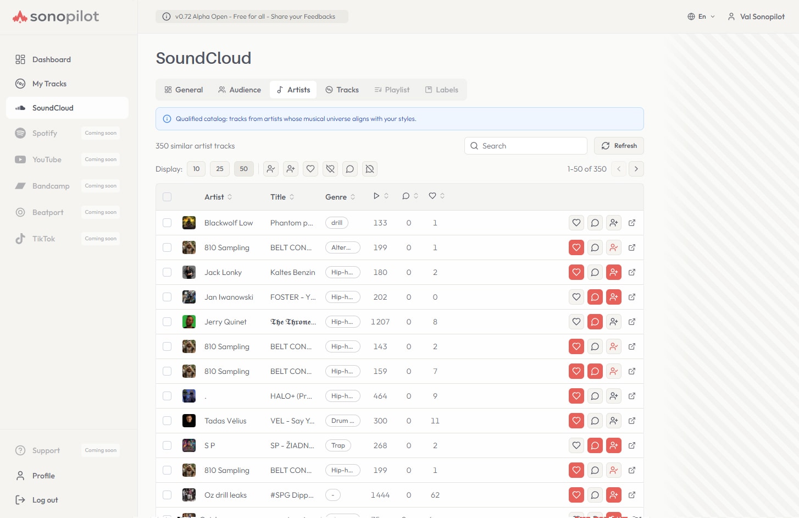This screenshot has height=518, width=799.
Task: Switch to the Tracks tab
Action: pyautogui.click(x=342, y=89)
